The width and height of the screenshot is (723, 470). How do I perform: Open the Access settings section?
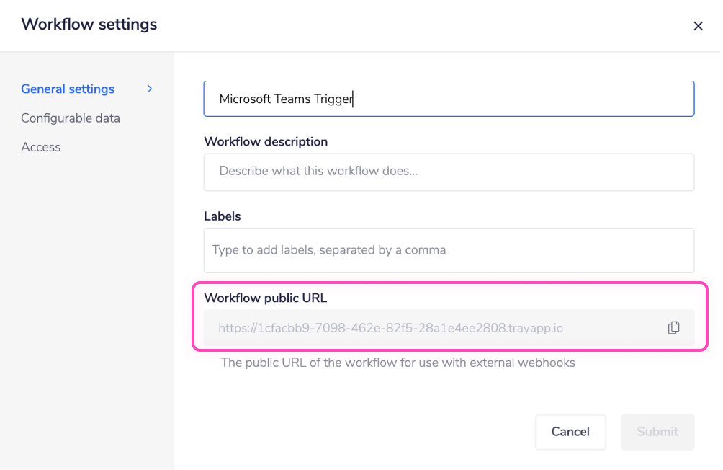(41, 147)
